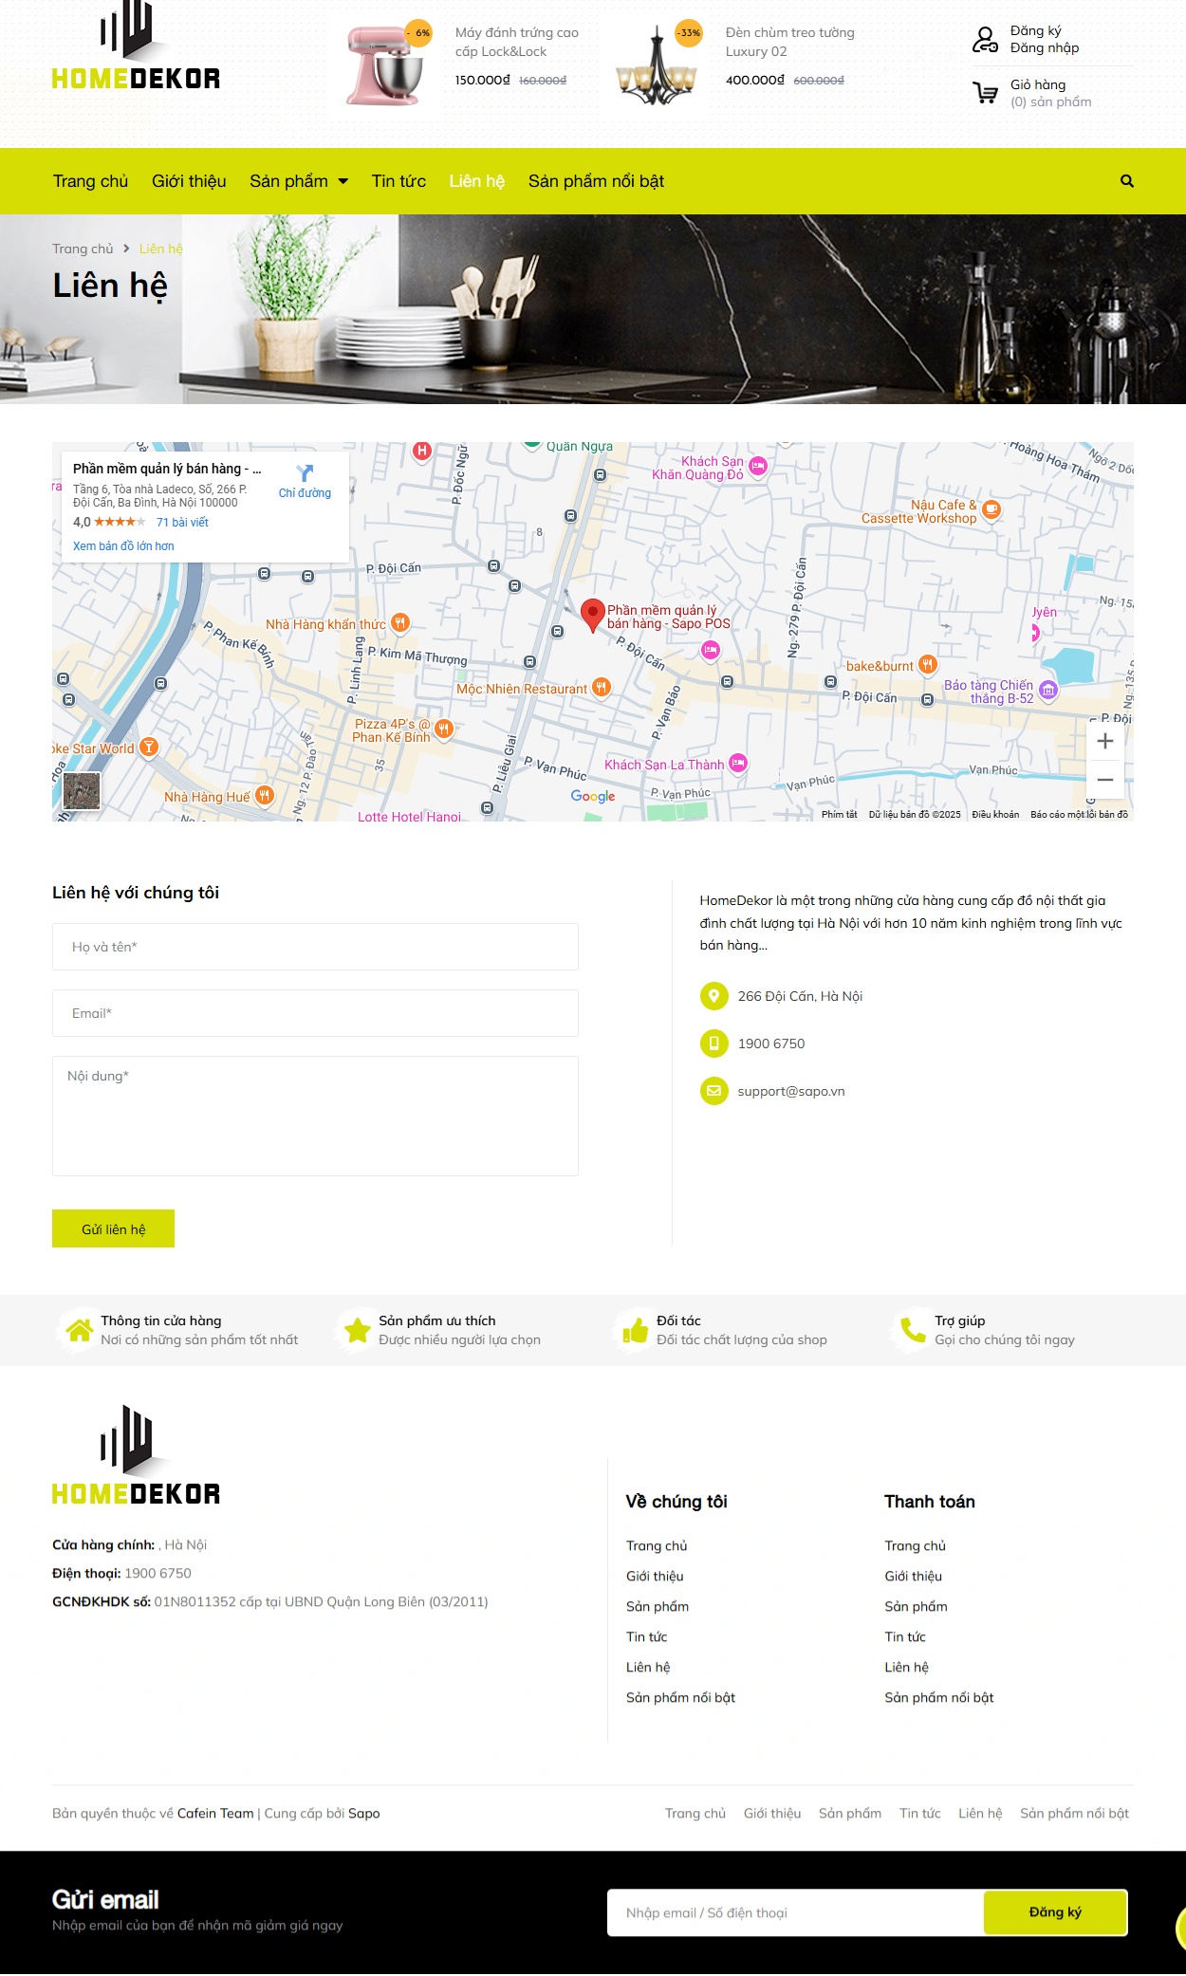Viewport: 1186px width, 1976px height.
Task: Focus the Nội dung message textarea
Action: coord(315,1116)
